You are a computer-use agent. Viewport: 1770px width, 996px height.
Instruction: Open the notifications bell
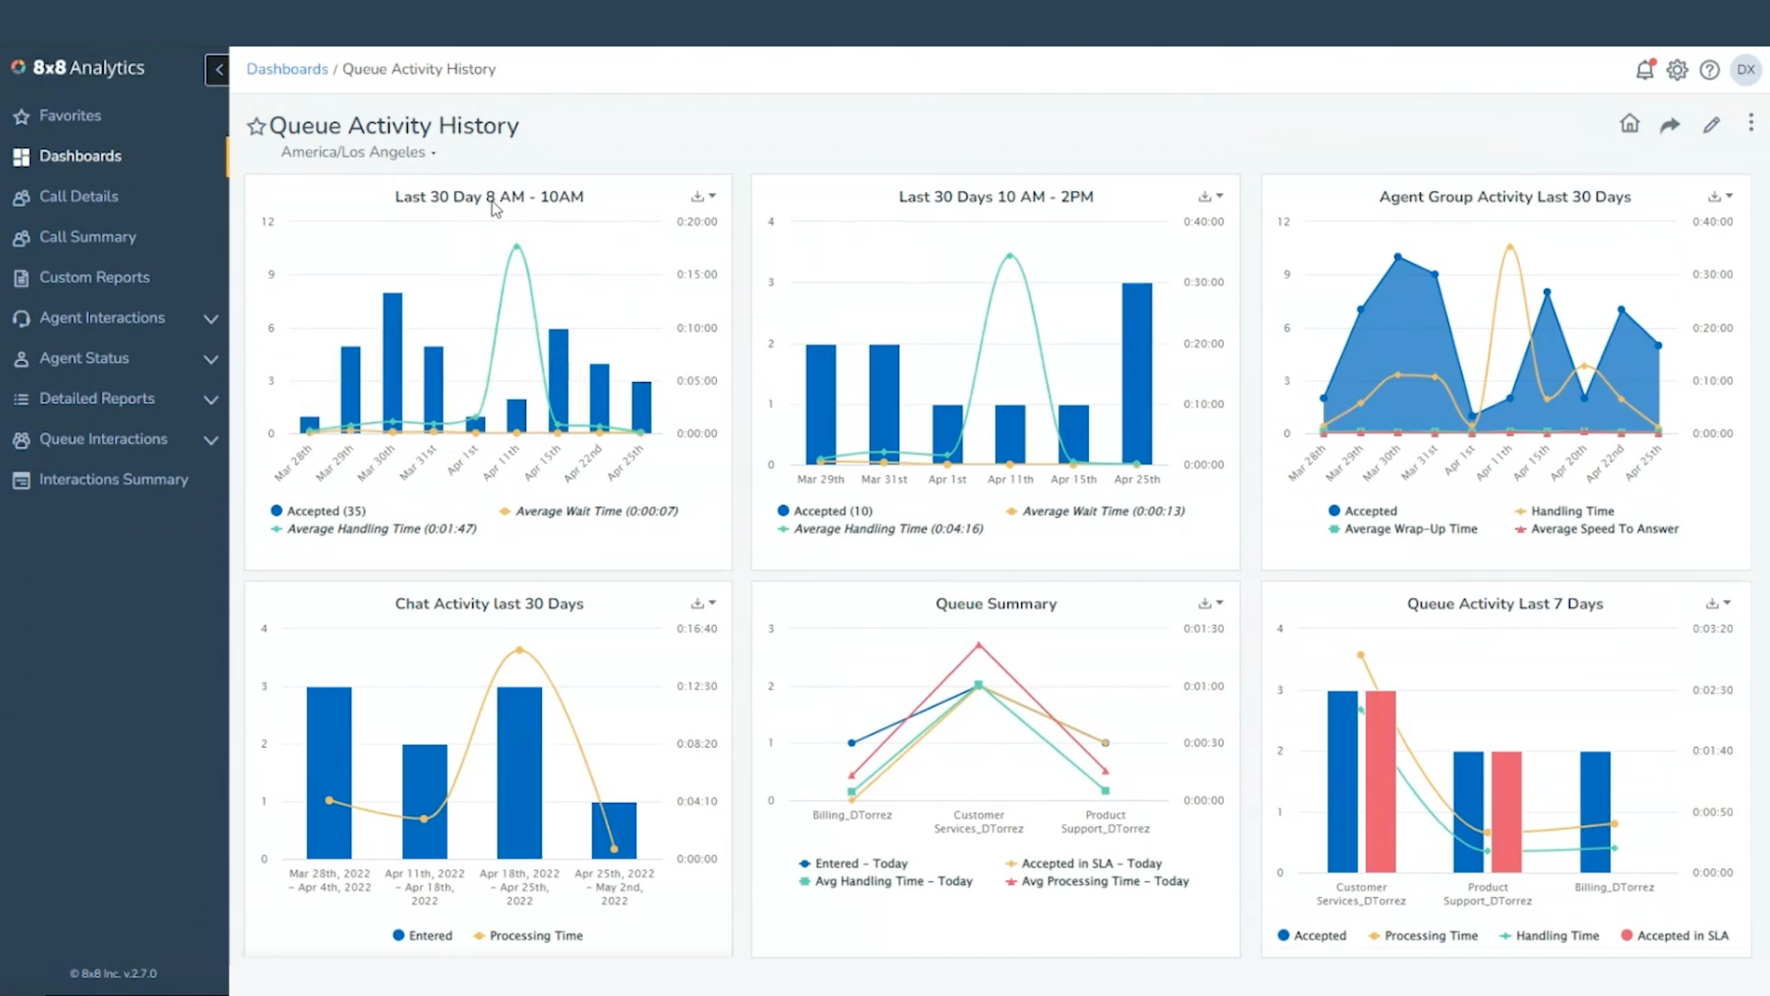(1645, 69)
